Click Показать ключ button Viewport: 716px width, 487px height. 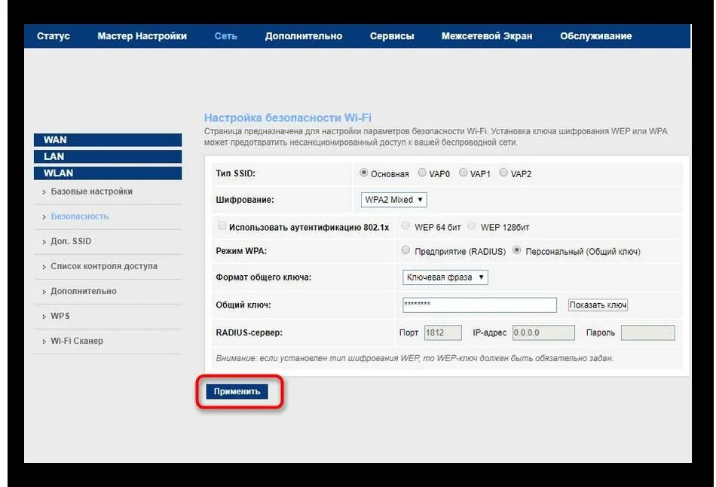[598, 305]
